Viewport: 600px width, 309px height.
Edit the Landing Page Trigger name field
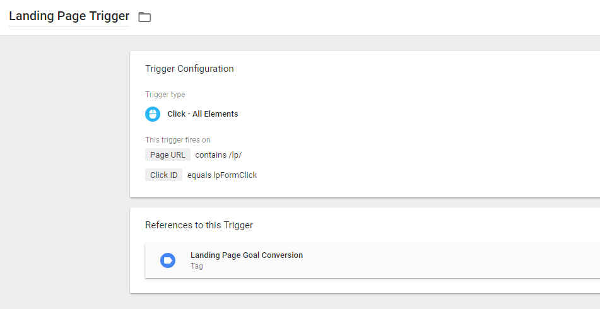[69, 16]
